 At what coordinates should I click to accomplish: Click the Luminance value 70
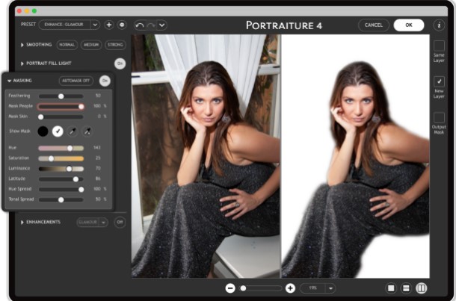[x=98, y=168]
